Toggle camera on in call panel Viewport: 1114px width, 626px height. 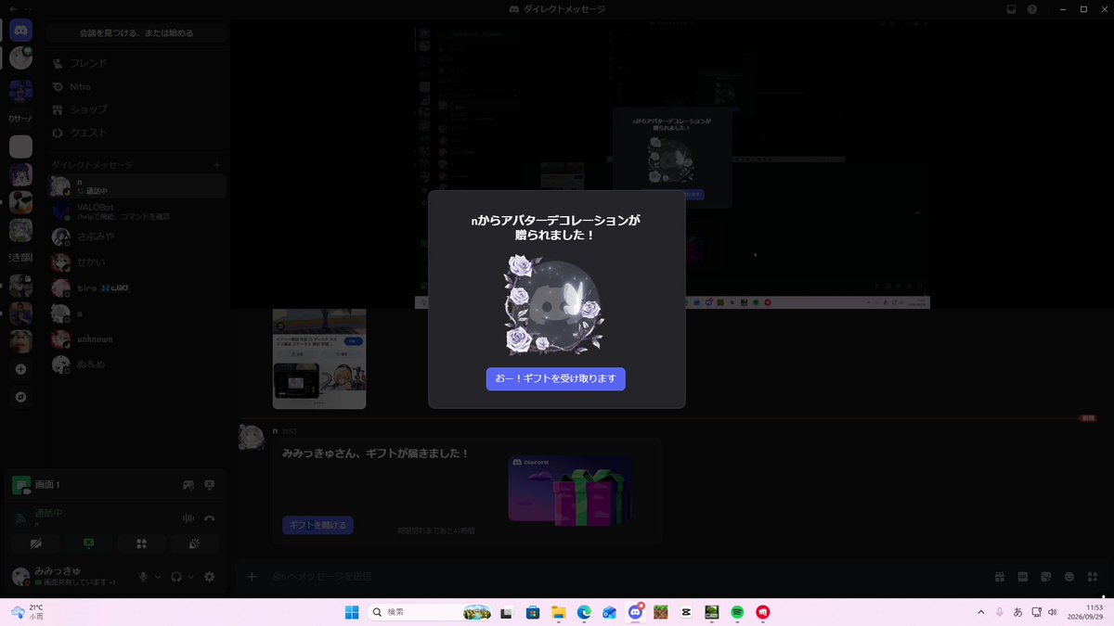(x=36, y=544)
